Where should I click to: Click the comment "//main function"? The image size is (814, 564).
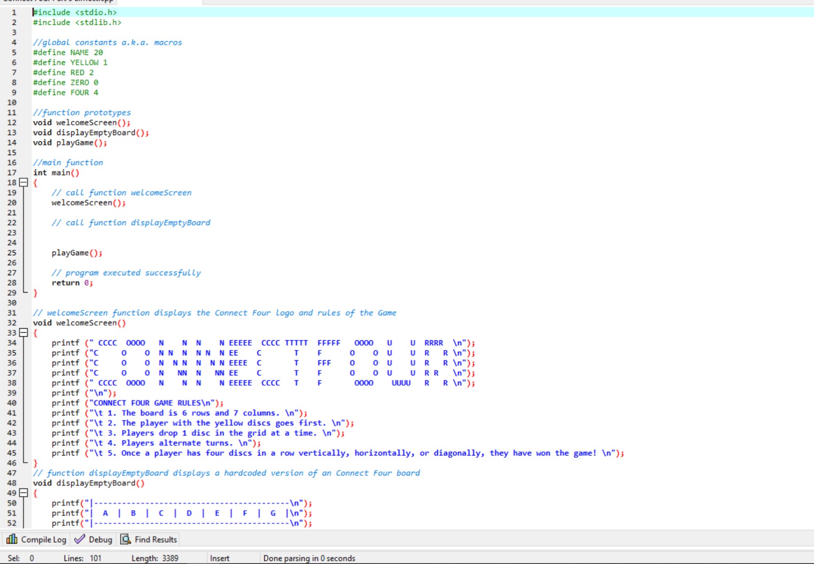(68, 163)
